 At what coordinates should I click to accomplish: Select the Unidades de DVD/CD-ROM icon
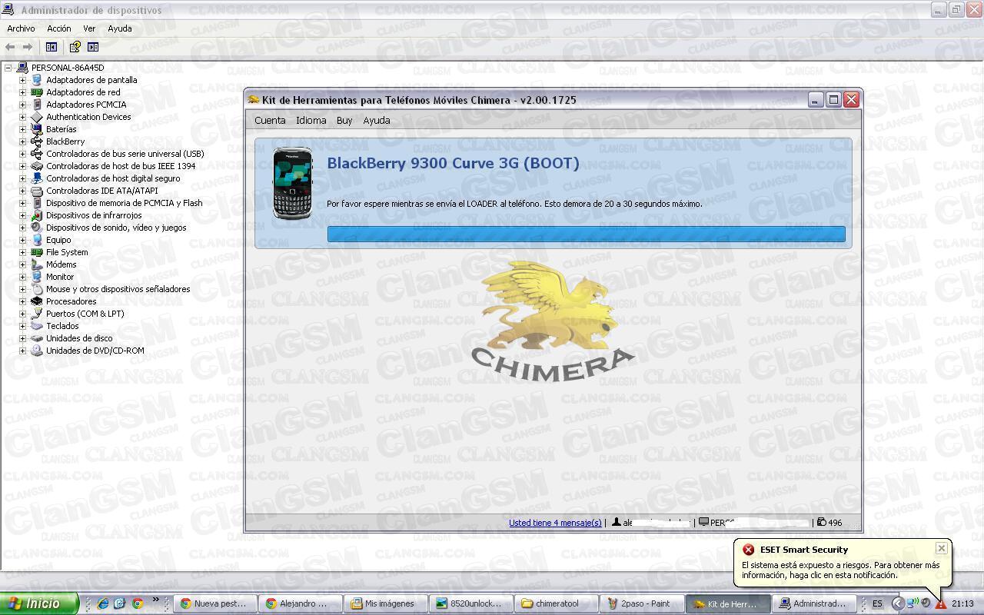click(36, 351)
